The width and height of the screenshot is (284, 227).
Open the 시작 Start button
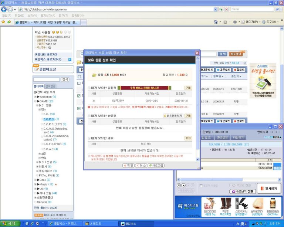pos(10,224)
